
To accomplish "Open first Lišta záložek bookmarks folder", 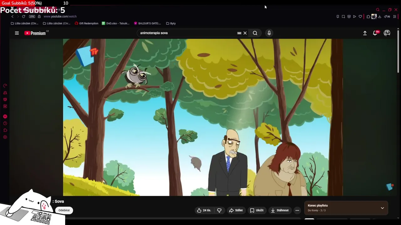I will point(24,23).
